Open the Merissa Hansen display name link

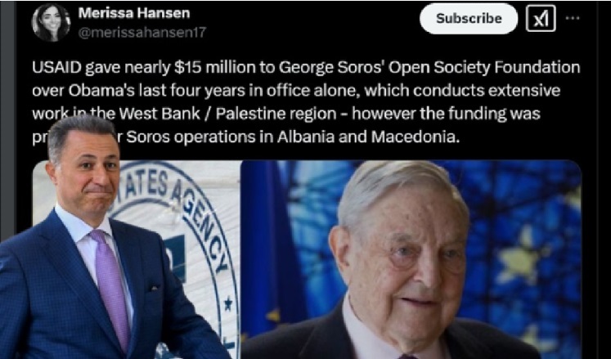coord(134,13)
